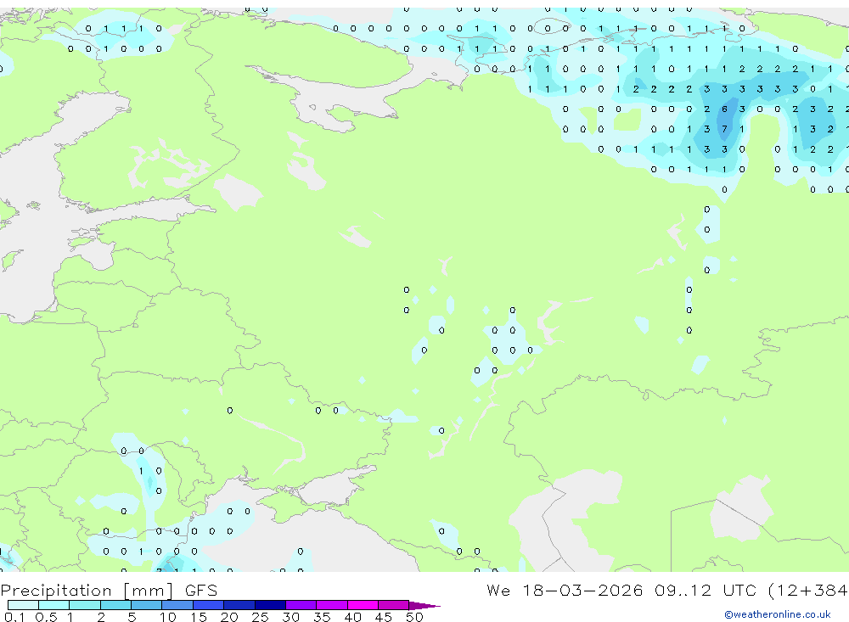Pick the 0.5–1 mm legend color
Viewport: 849px width, 622px height.
point(54,605)
